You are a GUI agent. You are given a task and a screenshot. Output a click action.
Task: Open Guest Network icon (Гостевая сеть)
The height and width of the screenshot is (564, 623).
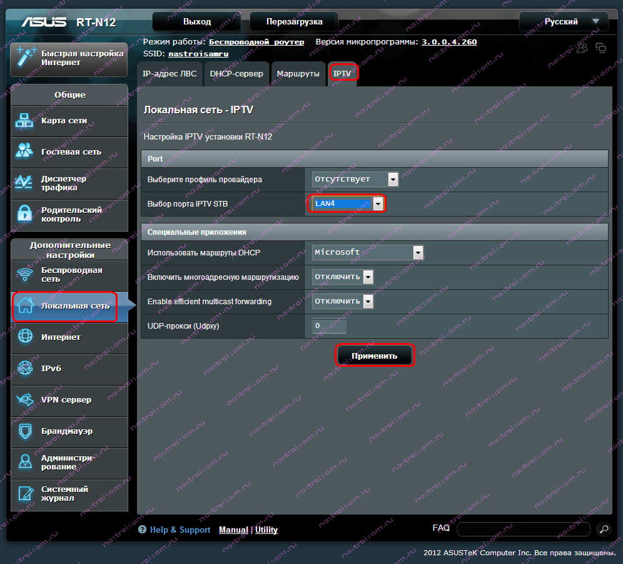24,151
